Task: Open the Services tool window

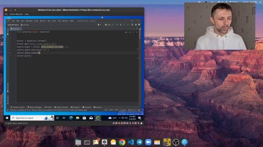Action: coord(98,107)
